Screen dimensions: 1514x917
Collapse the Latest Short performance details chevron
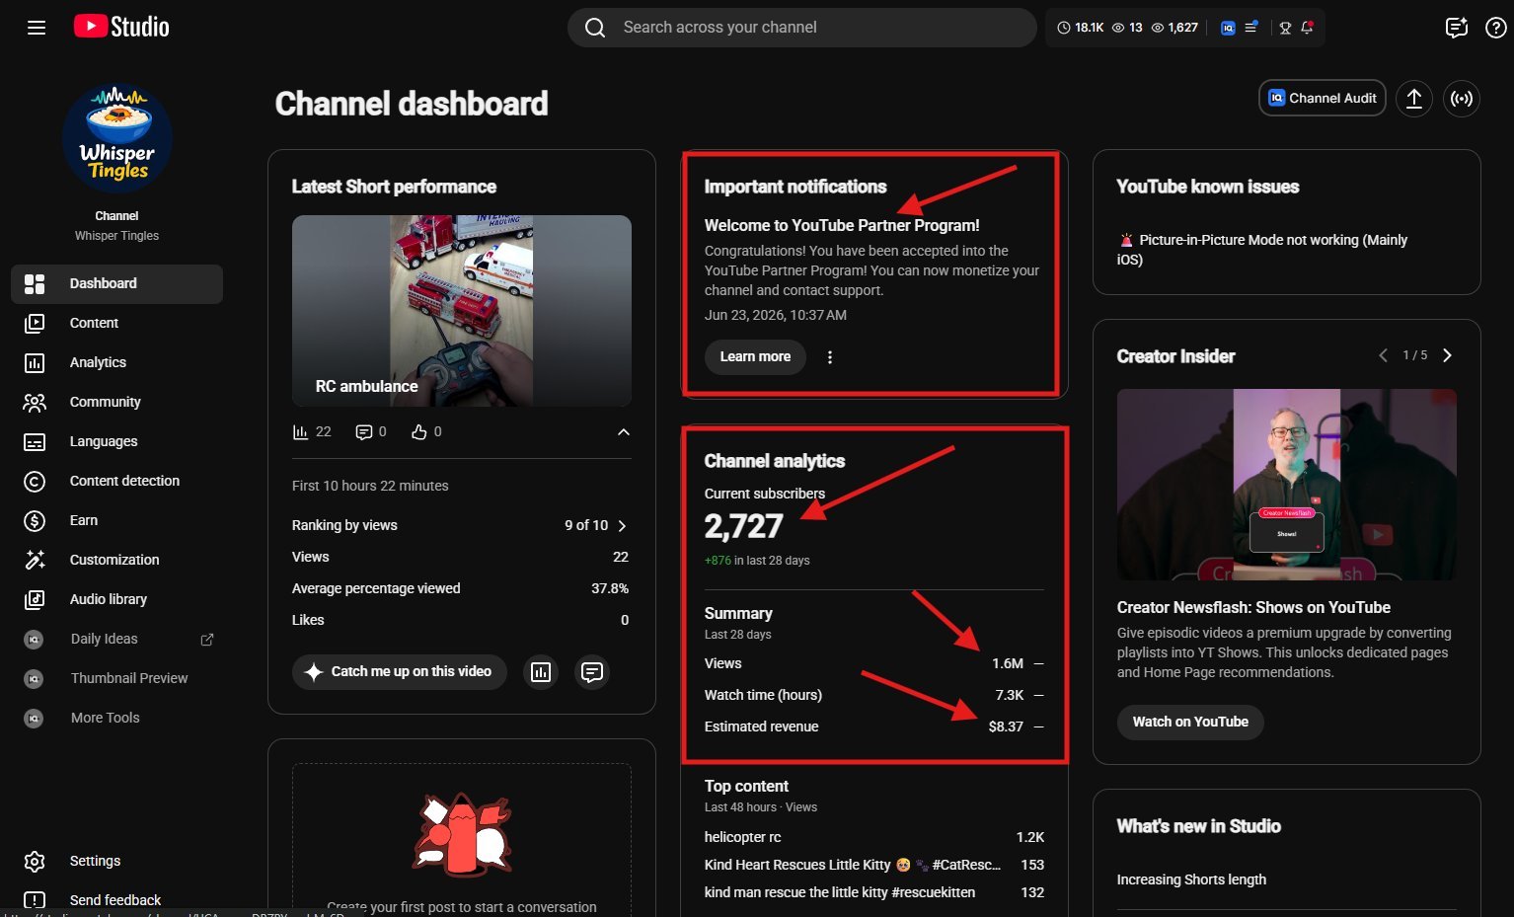(x=623, y=432)
